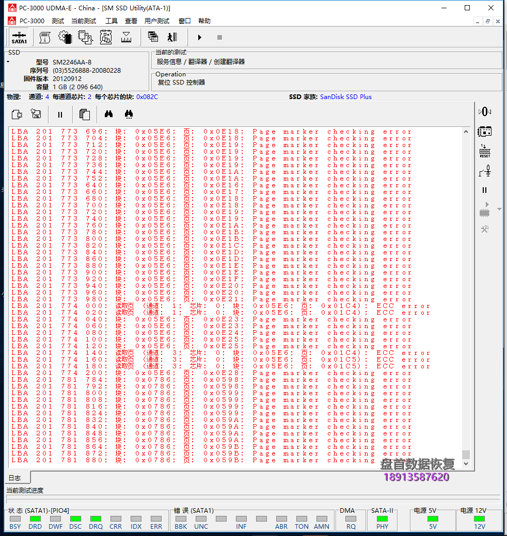The width and height of the screenshot is (507, 536).
Task: Click the adapter card icon on right sidebar
Action: click(485, 132)
